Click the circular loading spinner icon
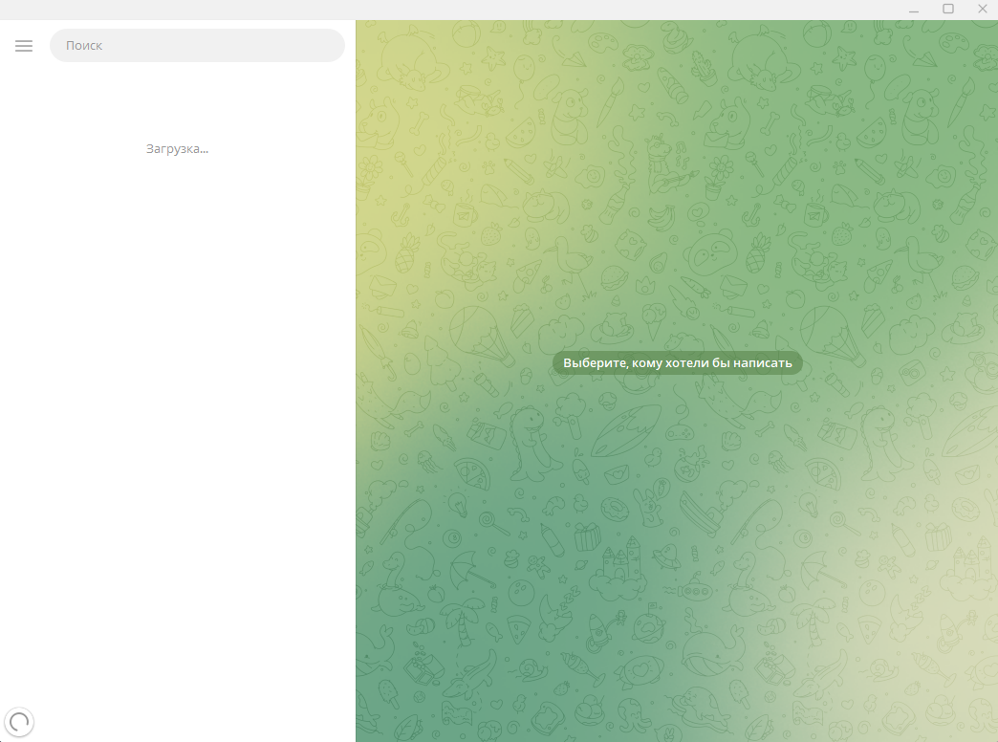The height and width of the screenshot is (742, 998). pos(19,722)
